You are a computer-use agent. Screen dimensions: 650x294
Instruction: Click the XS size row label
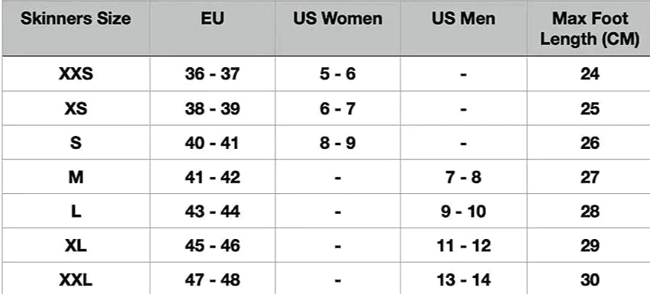click(x=76, y=108)
